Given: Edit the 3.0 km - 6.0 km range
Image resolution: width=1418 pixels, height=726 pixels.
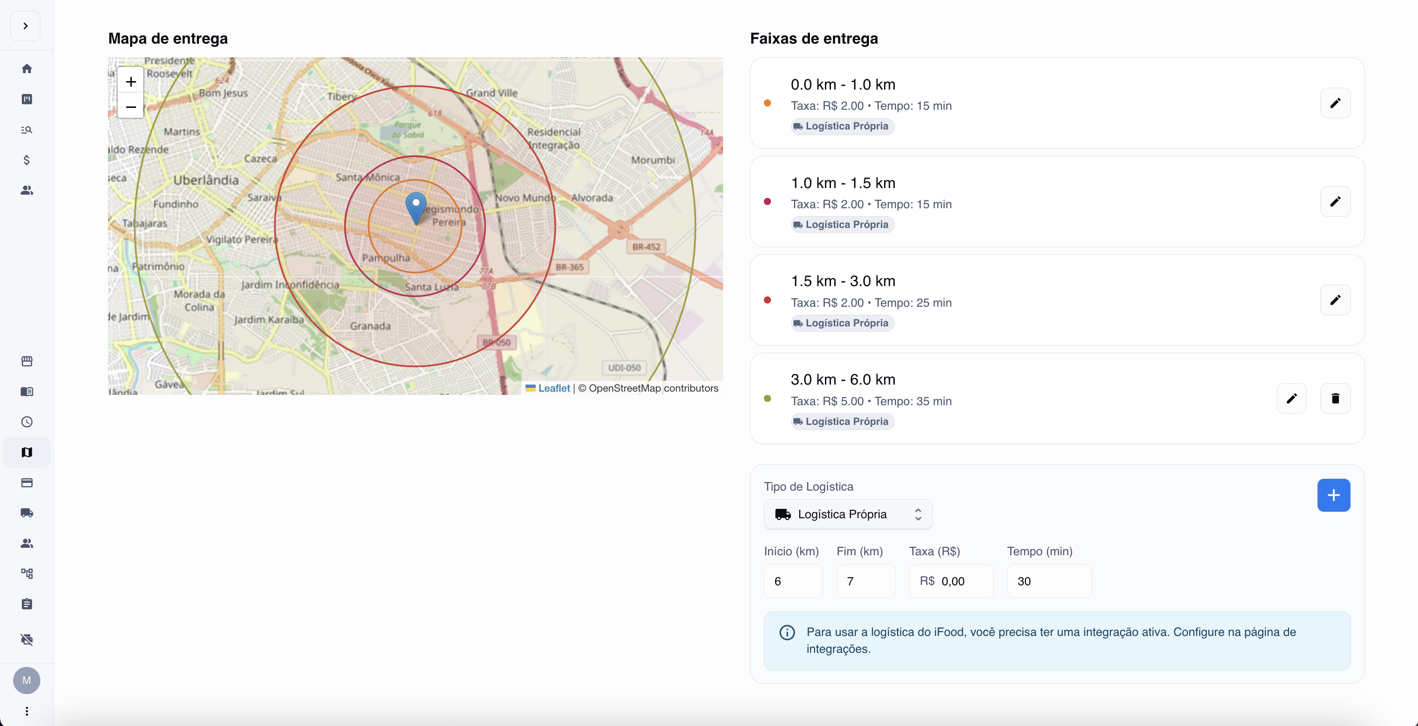Looking at the screenshot, I should click(x=1291, y=398).
